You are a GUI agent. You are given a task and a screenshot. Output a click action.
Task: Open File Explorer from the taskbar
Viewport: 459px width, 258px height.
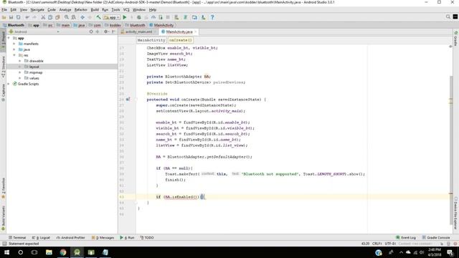(x=49, y=252)
